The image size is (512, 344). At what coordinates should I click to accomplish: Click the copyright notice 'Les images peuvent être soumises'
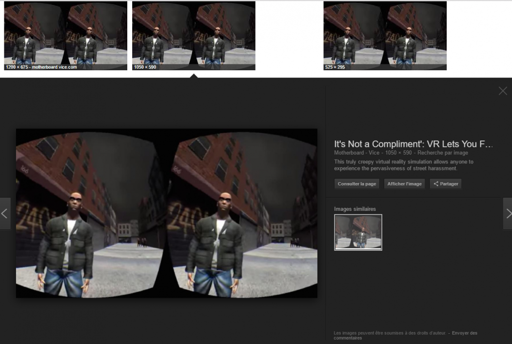coord(390,333)
